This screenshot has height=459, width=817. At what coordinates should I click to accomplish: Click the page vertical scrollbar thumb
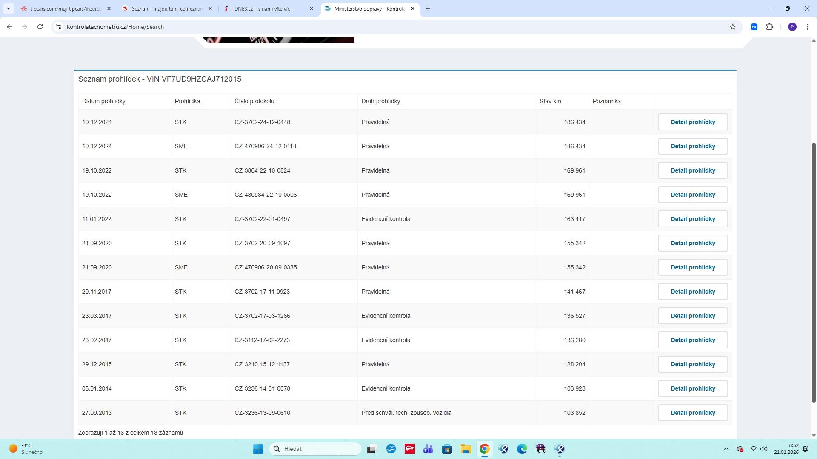click(814, 272)
